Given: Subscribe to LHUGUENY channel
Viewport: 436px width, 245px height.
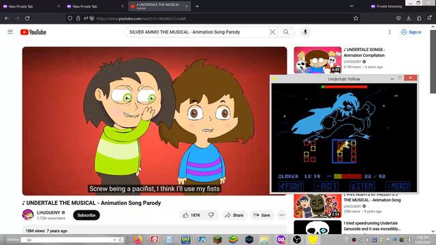Looking at the screenshot, I should [87, 215].
